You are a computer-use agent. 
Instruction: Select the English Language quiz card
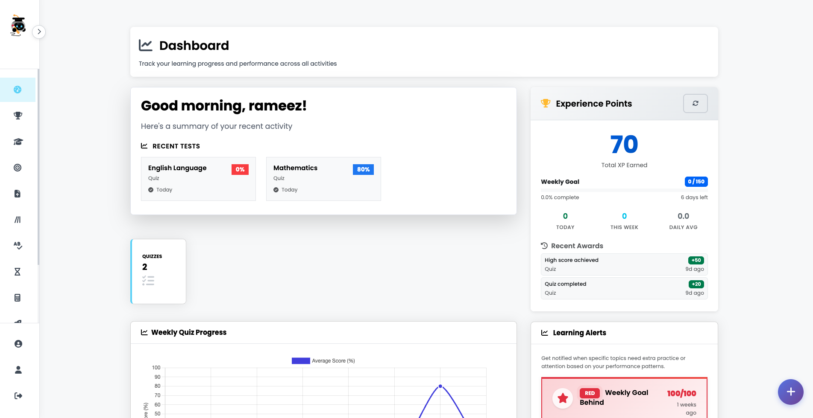coord(198,179)
